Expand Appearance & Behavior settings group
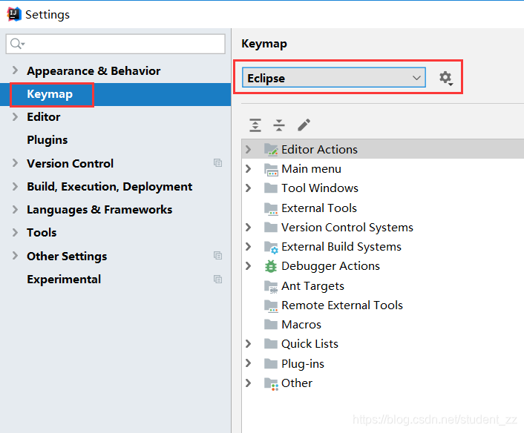Image resolution: width=524 pixels, height=433 pixels. click(x=15, y=70)
